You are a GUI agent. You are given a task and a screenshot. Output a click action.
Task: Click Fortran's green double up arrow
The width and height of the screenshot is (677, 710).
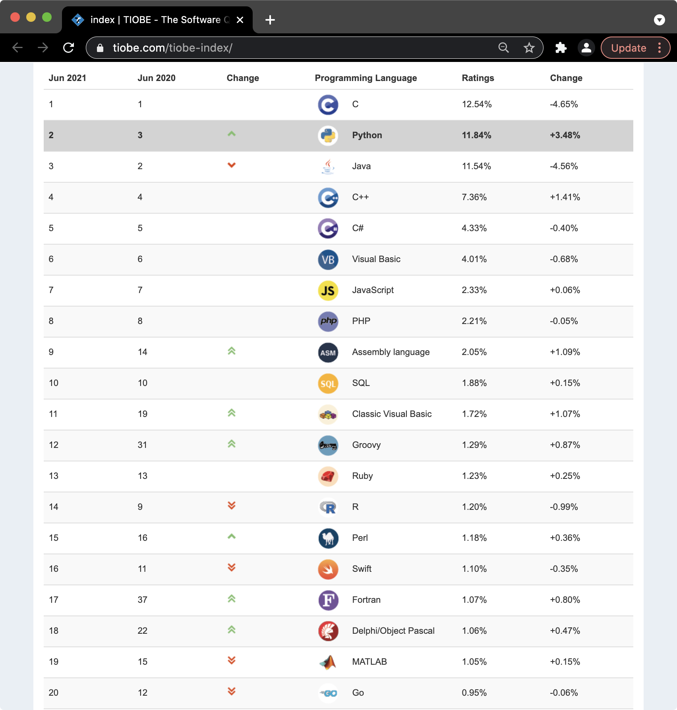click(232, 598)
